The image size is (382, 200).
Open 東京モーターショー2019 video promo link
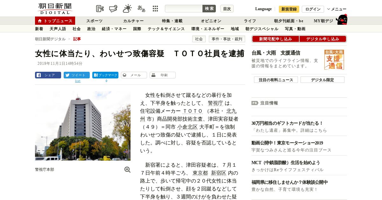pos(287,143)
